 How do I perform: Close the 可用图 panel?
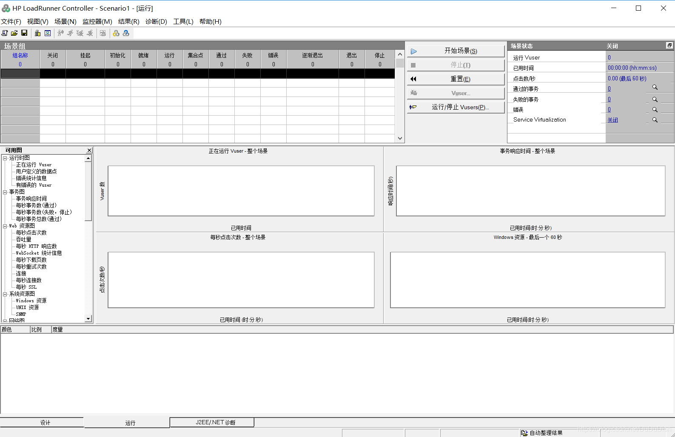[89, 150]
